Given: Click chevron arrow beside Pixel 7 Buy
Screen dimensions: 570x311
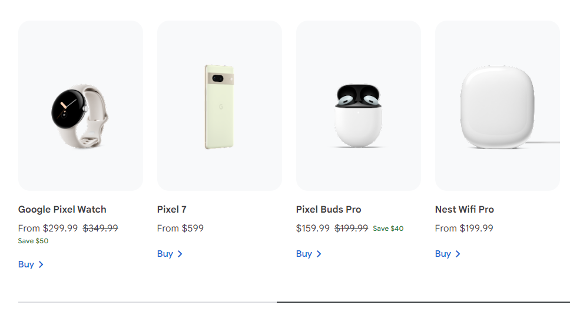Looking at the screenshot, I should click(180, 254).
